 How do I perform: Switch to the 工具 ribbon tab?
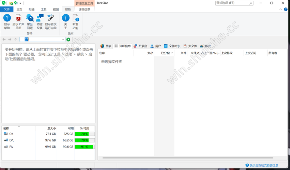coord(44,10)
